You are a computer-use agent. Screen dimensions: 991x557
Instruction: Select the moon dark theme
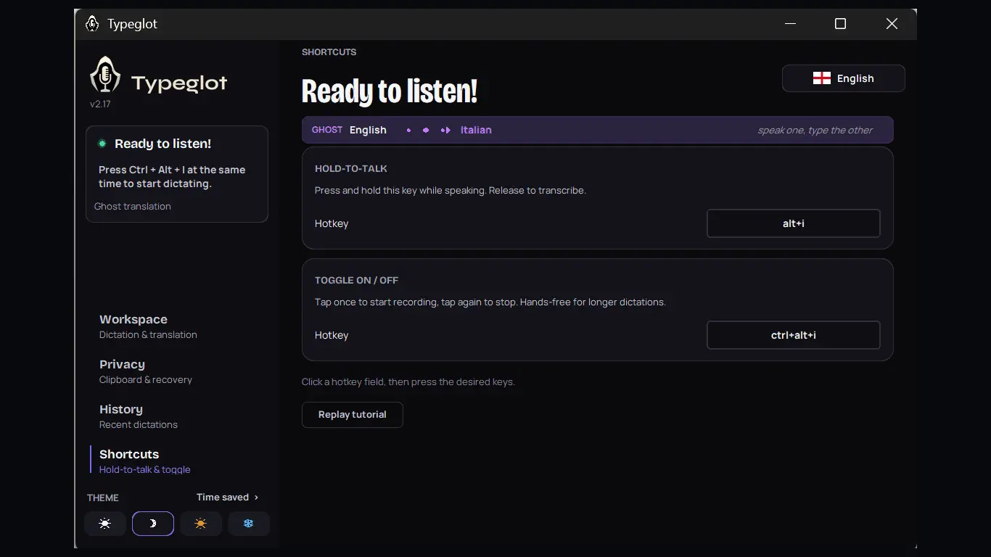(153, 524)
